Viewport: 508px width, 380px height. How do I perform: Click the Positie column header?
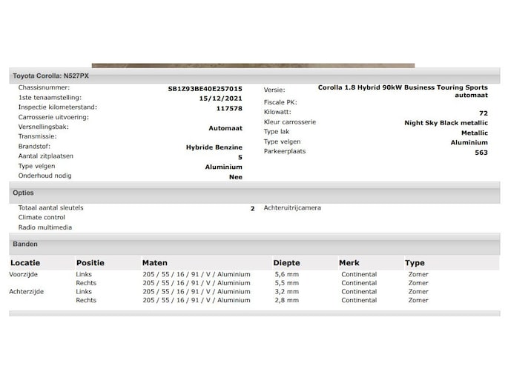click(x=90, y=263)
